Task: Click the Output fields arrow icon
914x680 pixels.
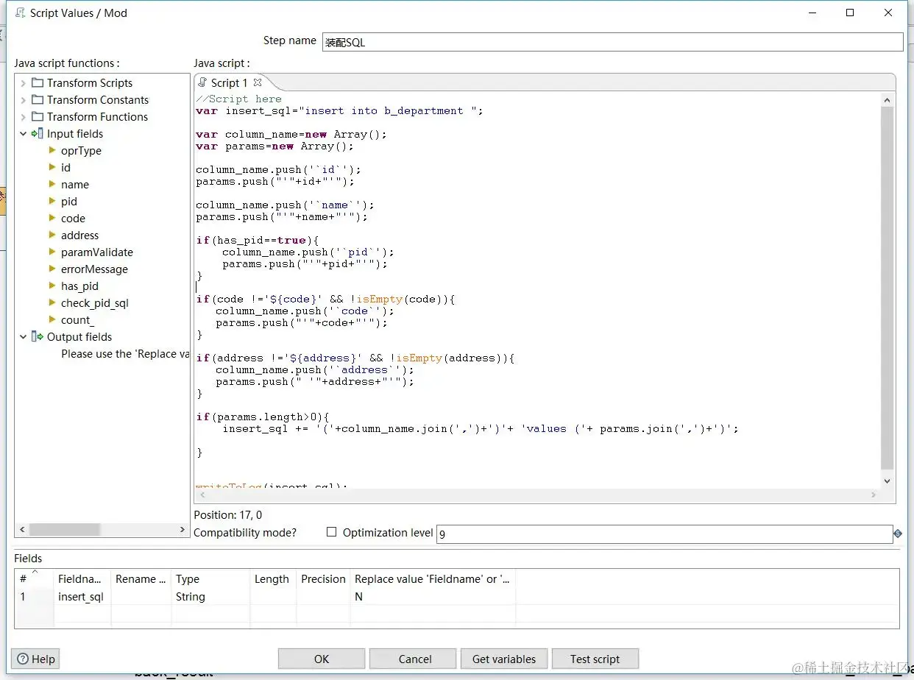Action: click(x=37, y=337)
